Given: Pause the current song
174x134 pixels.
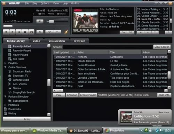Looking at the screenshot, I should point(18,32).
